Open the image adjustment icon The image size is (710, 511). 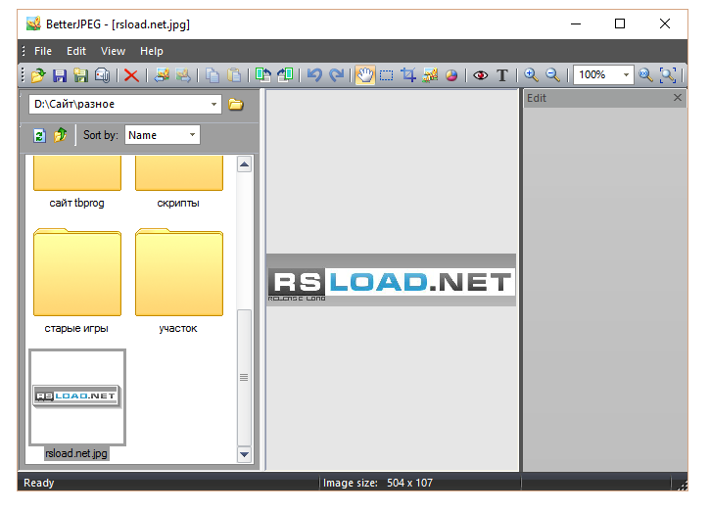click(x=430, y=74)
